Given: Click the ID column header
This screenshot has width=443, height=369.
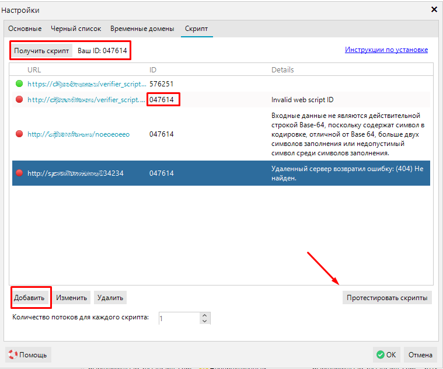Looking at the screenshot, I should (153, 70).
